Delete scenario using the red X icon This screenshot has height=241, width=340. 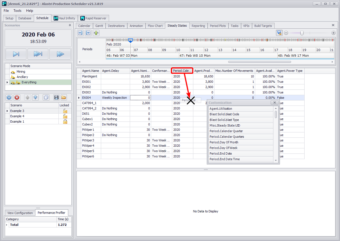tap(17, 97)
